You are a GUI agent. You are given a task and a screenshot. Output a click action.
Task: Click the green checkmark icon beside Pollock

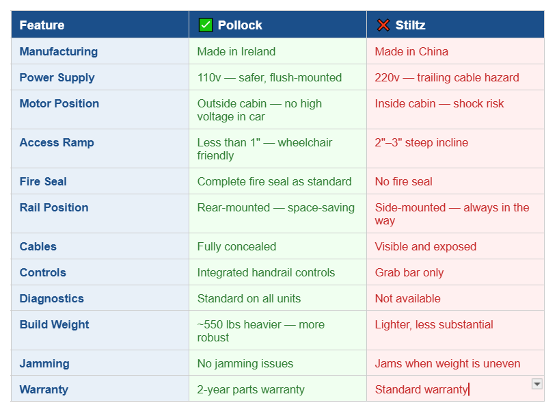[x=205, y=25]
